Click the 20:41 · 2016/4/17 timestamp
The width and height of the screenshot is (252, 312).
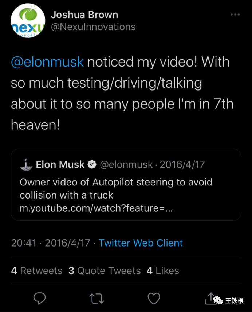50,243
